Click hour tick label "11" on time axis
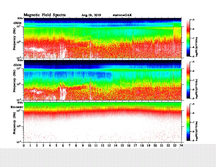This screenshot has height=167, width=216. [96, 145]
